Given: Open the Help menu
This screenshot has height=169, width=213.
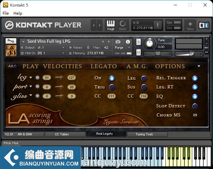Looking at the screenshot, I should (18, 13).
